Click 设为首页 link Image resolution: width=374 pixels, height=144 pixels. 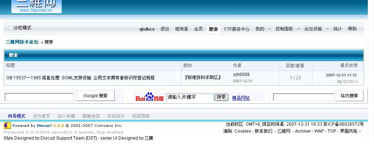point(42,116)
